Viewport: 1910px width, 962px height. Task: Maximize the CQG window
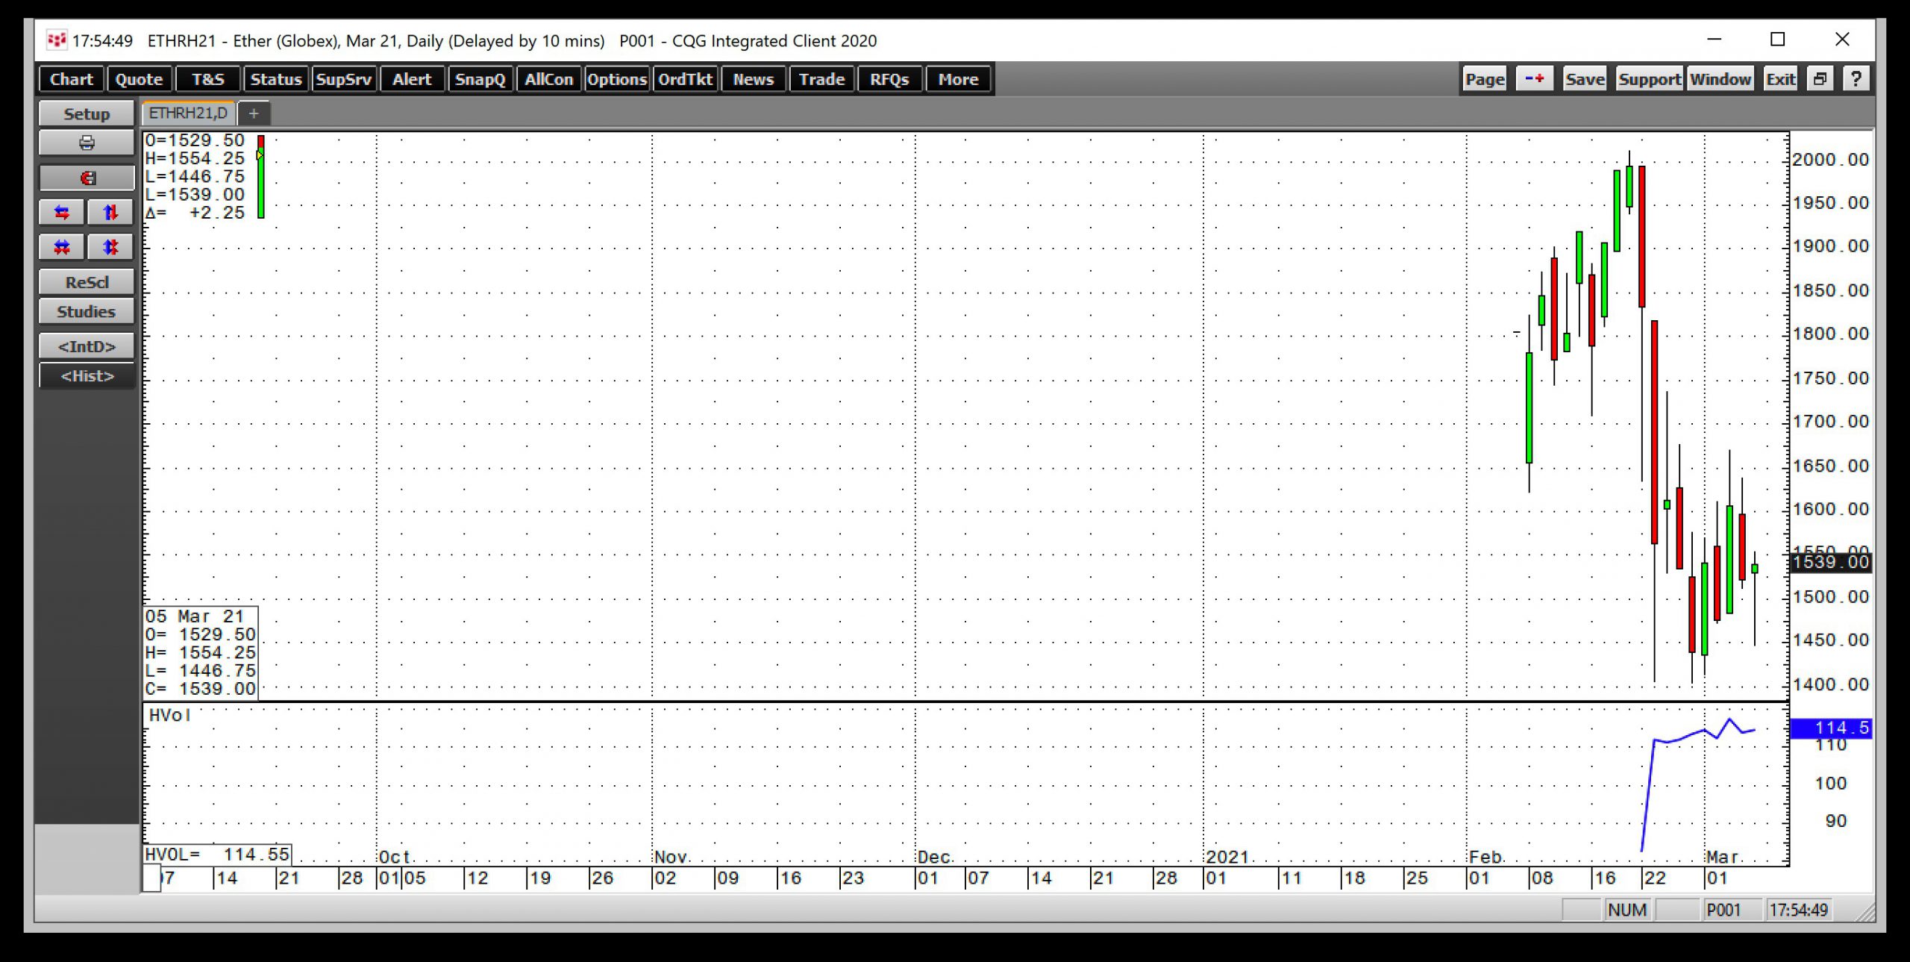click(x=1778, y=40)
